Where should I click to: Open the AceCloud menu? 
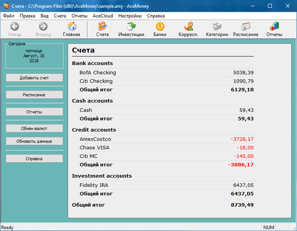[103, 15]
